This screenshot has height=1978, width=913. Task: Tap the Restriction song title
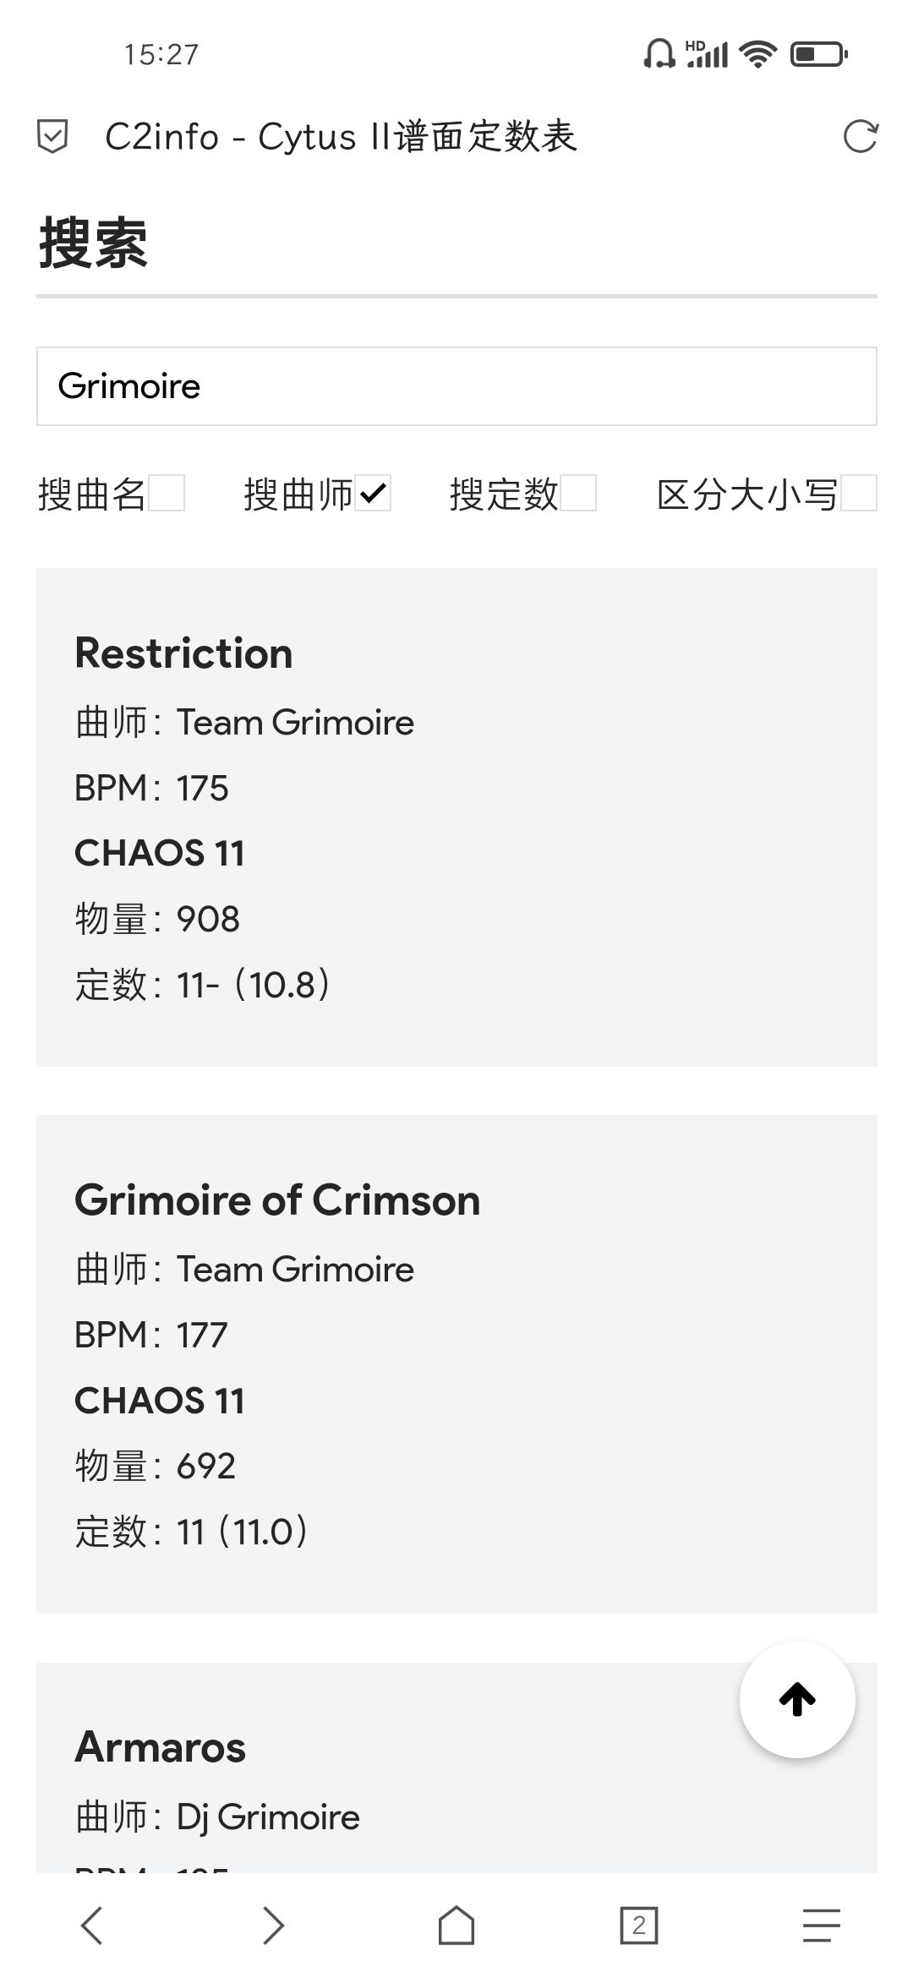[184, 653]
